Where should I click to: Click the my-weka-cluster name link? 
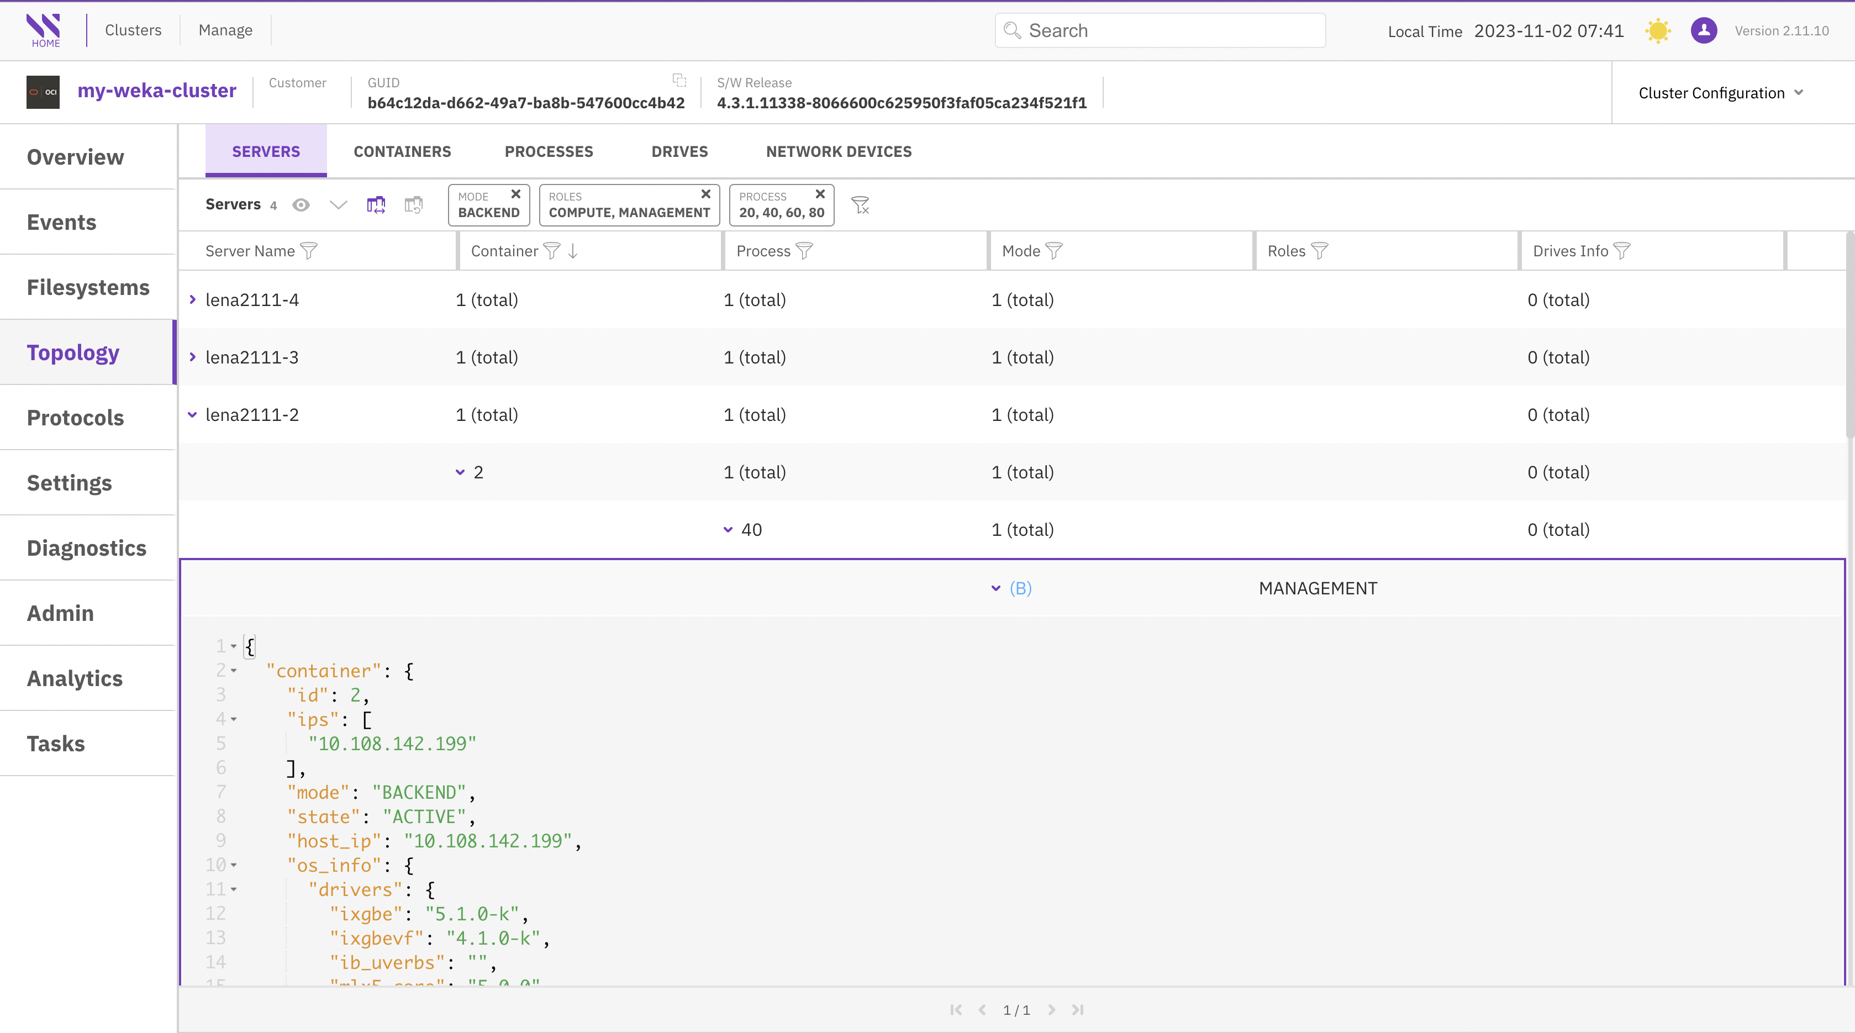156,91
